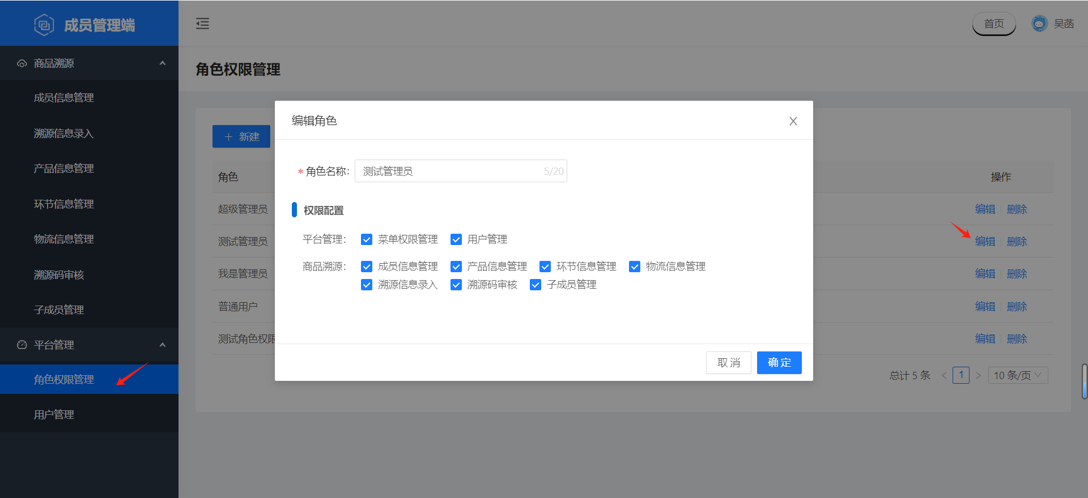This screenshot has width=1088, height=498.
Task: Click the user avatar icon
Action: point(1039,24)
